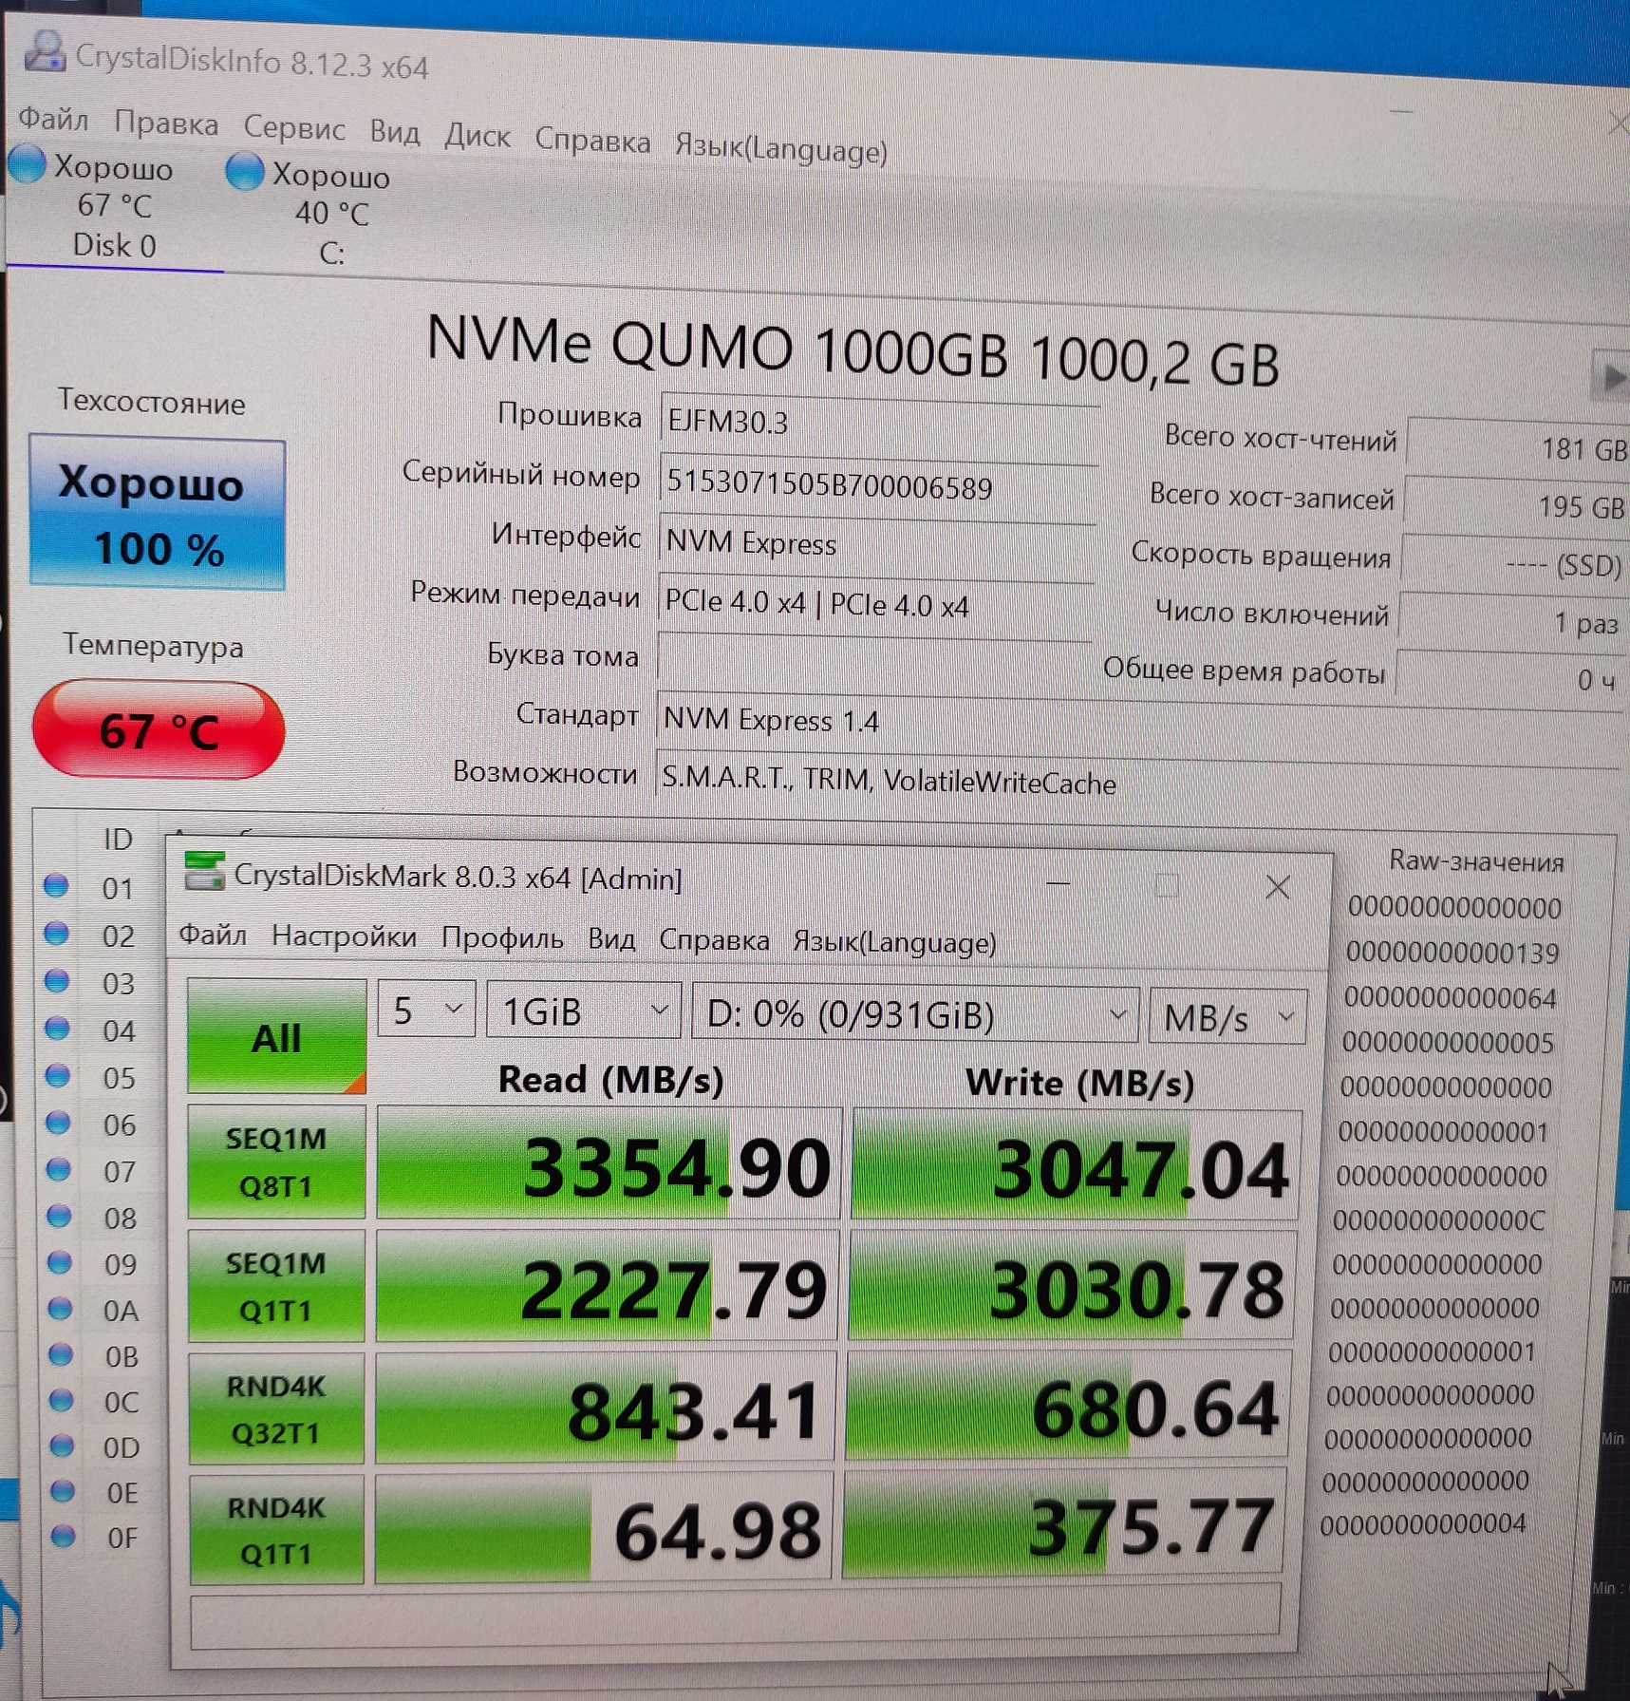Image resolution: width=1630 pixels, height=1701 pixels.
Task: Click the blue status dot for attribute 01
Action: coord(56,885)
